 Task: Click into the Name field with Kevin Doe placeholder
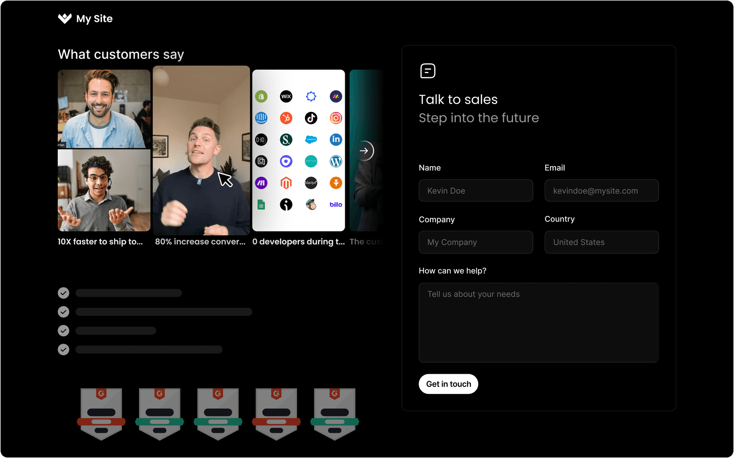point(476,191)
